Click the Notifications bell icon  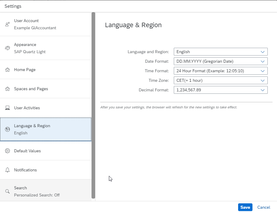click(x=7, y=170)
